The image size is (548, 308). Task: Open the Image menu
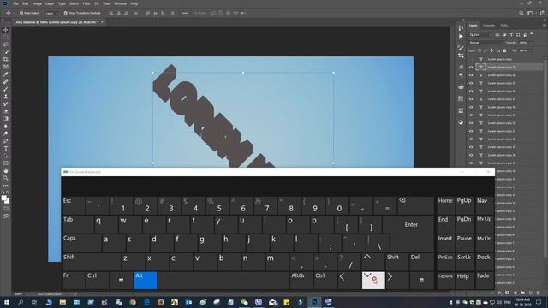tap(37, 3)
